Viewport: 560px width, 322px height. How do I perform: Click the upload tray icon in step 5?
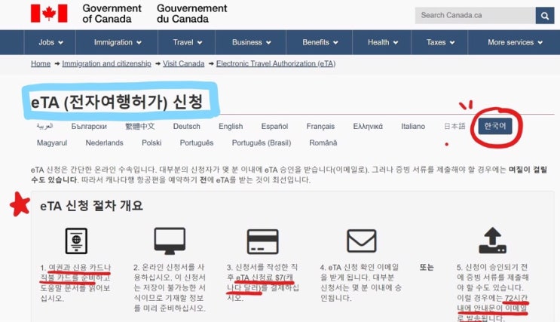(492, 241)
